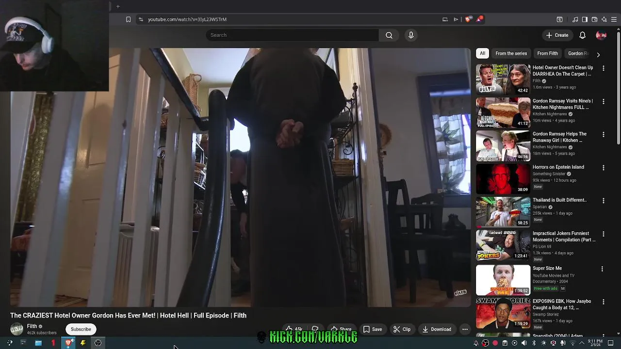The height and width of the screenshot is (349, 621).
Task: Open options for Impractical Jokers Funniest Moments
Action: point(603,234)
